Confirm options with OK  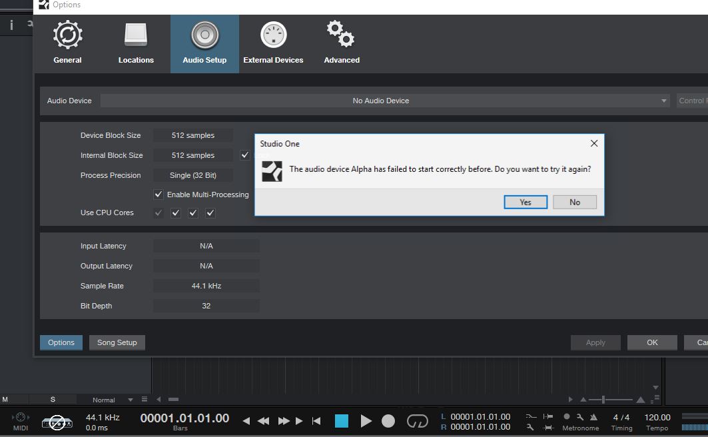tap(652, 342)
